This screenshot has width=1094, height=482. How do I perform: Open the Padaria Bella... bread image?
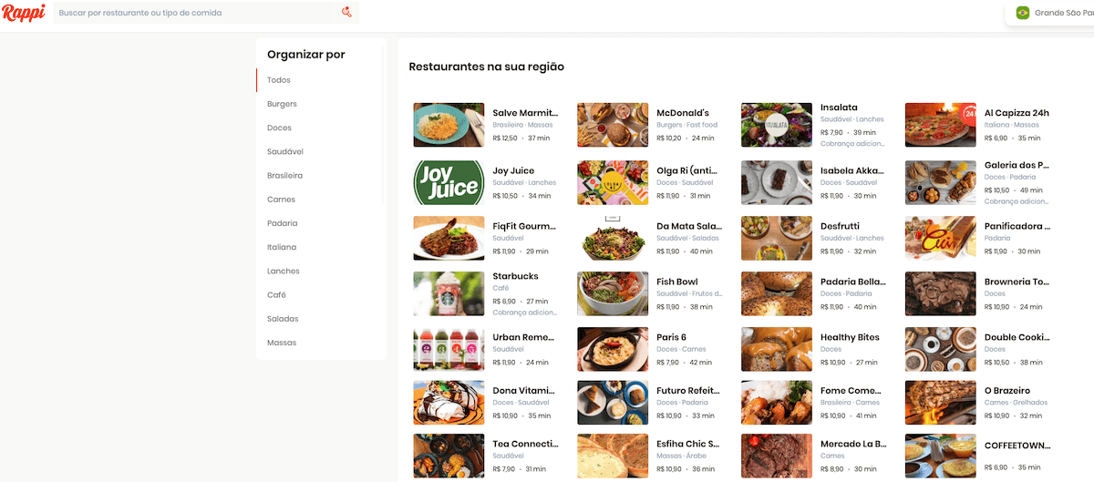(777, 293)
